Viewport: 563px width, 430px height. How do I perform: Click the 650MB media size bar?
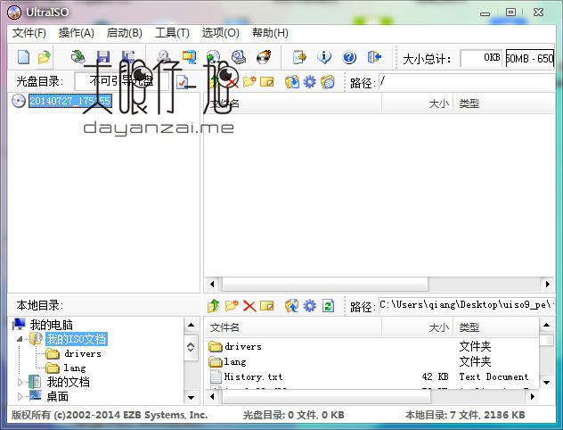[x=530, y=58]
